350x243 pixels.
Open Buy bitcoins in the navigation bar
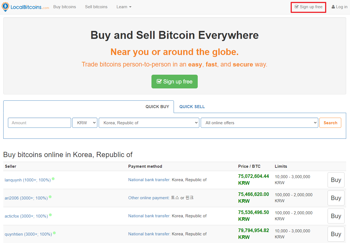(65, 7)
